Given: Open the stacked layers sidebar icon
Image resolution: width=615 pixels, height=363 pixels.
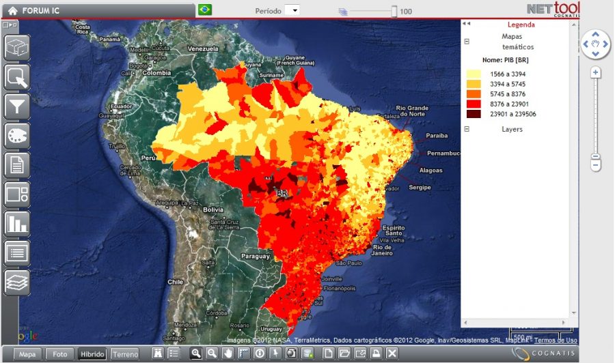Looking at the screenshot, I should (17, 281).
